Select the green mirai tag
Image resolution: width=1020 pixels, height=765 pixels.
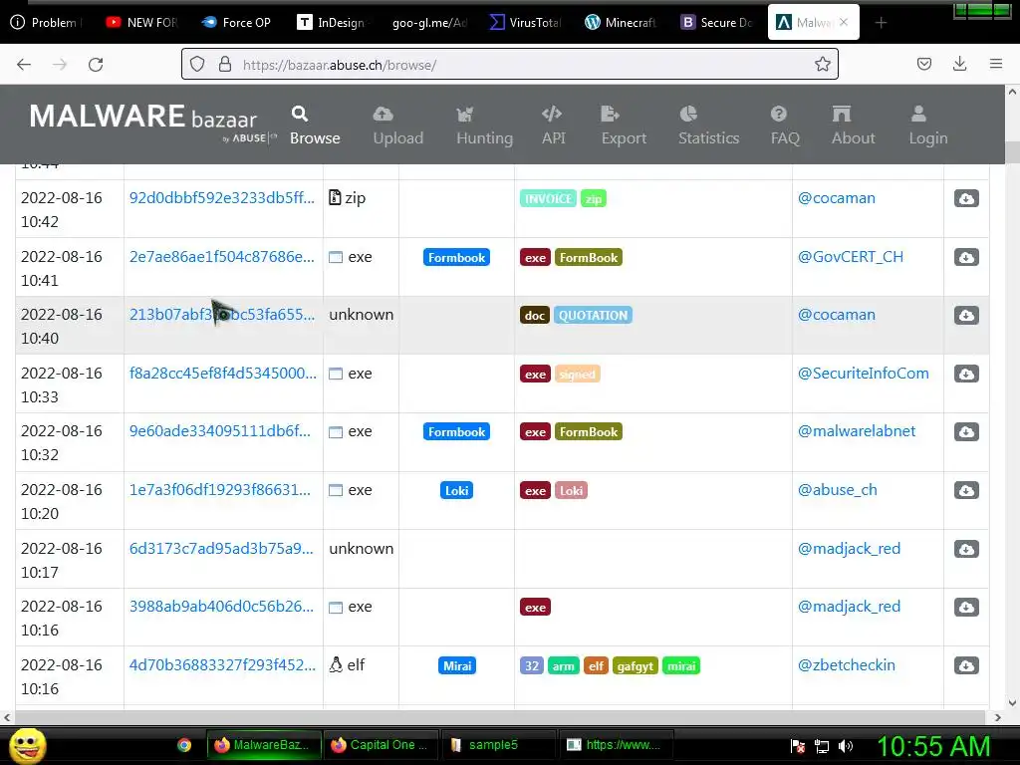click(x=681, y=666)
